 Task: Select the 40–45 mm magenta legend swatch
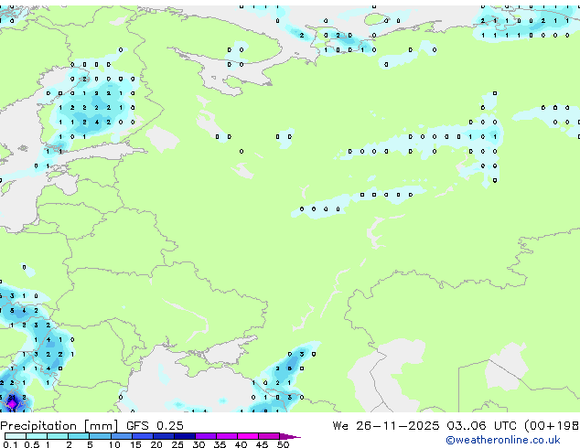[x=248, y=436]
